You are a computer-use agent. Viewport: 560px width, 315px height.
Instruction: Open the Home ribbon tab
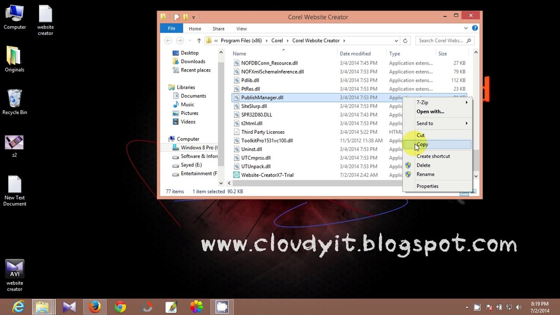coord(195,28)
